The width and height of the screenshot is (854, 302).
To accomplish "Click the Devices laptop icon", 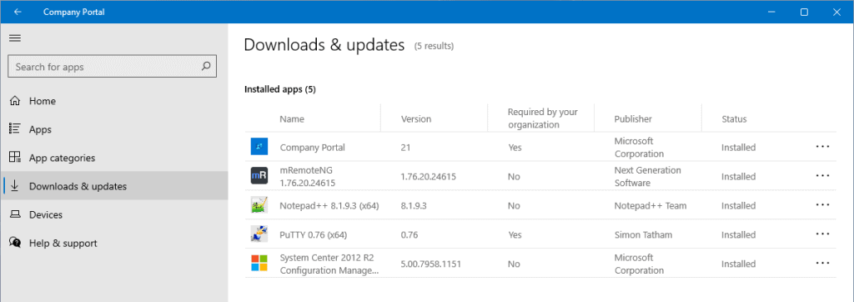I will 15,214.
